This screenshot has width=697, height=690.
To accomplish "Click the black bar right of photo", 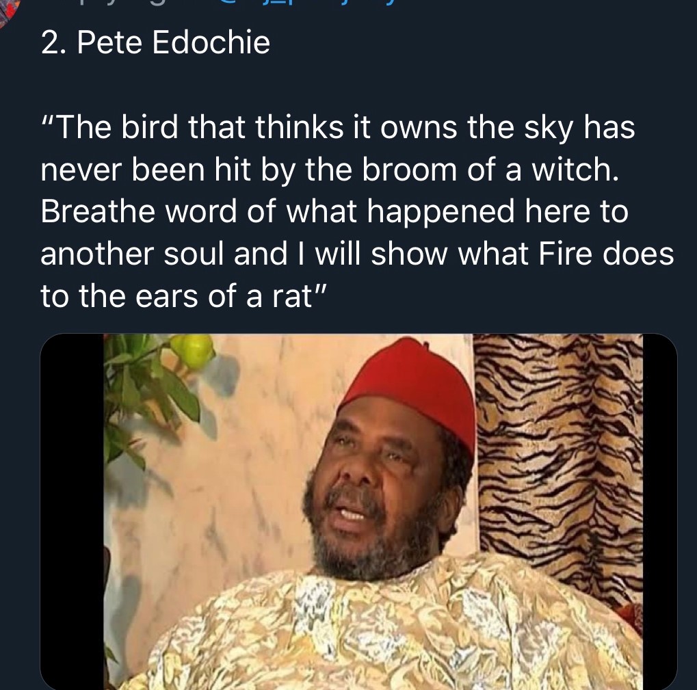I will (659, 512).
